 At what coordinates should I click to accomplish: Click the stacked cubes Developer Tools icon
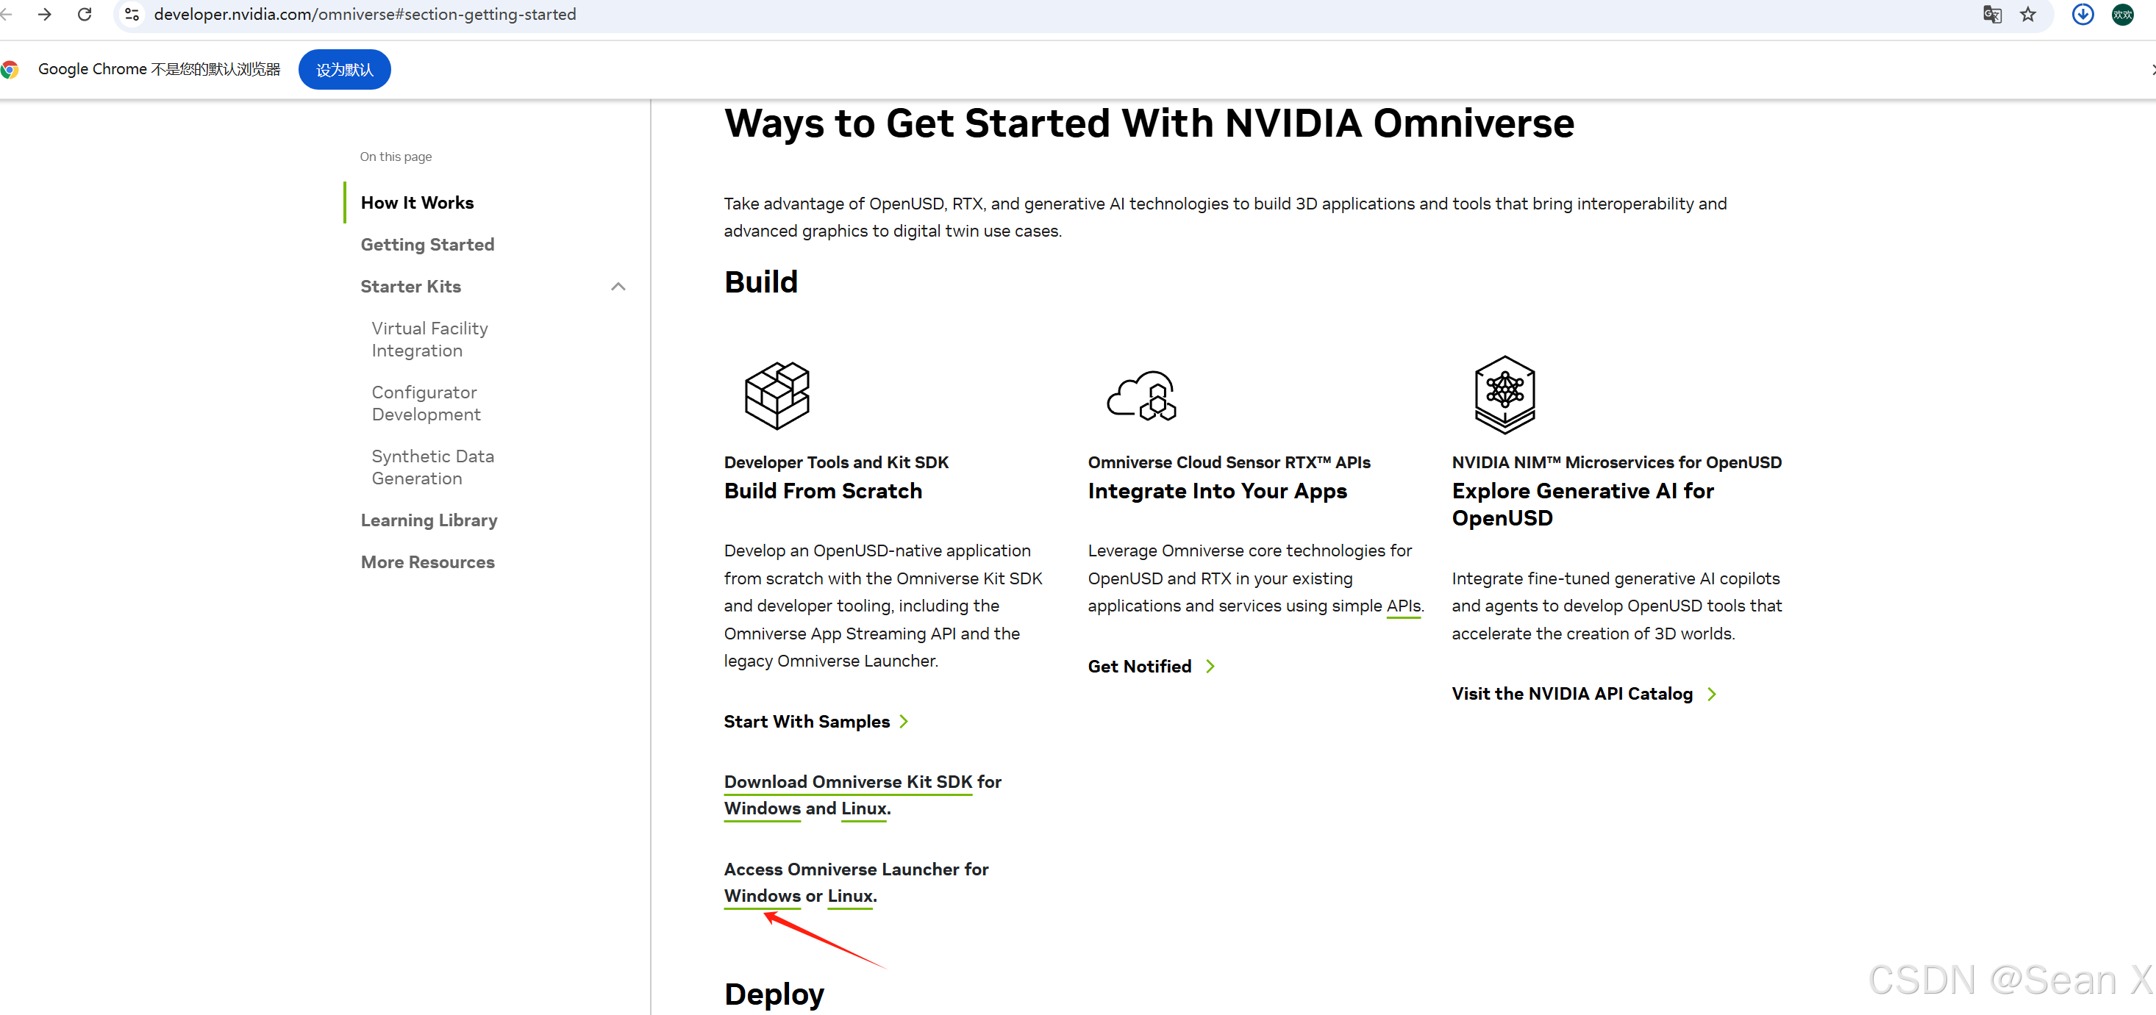(777, 395)
